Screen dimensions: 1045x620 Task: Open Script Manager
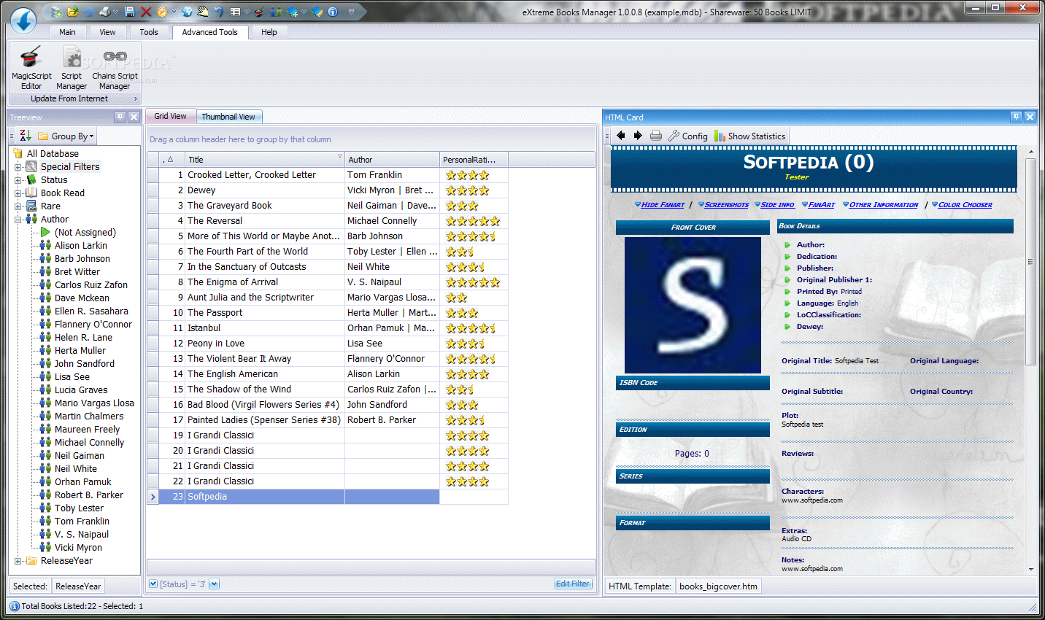[x=72, y=68]
